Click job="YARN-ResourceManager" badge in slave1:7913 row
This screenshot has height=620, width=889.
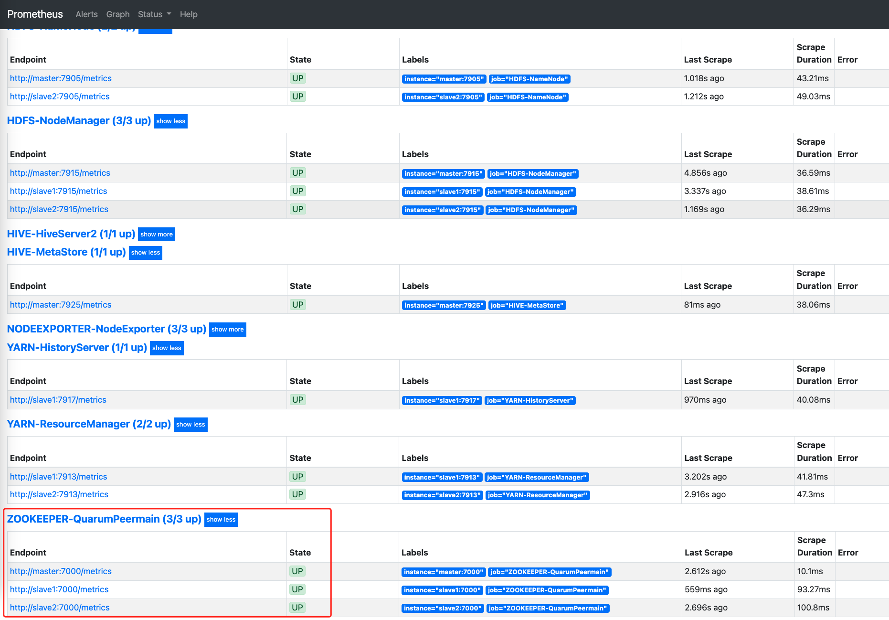(x=537, y=478)
